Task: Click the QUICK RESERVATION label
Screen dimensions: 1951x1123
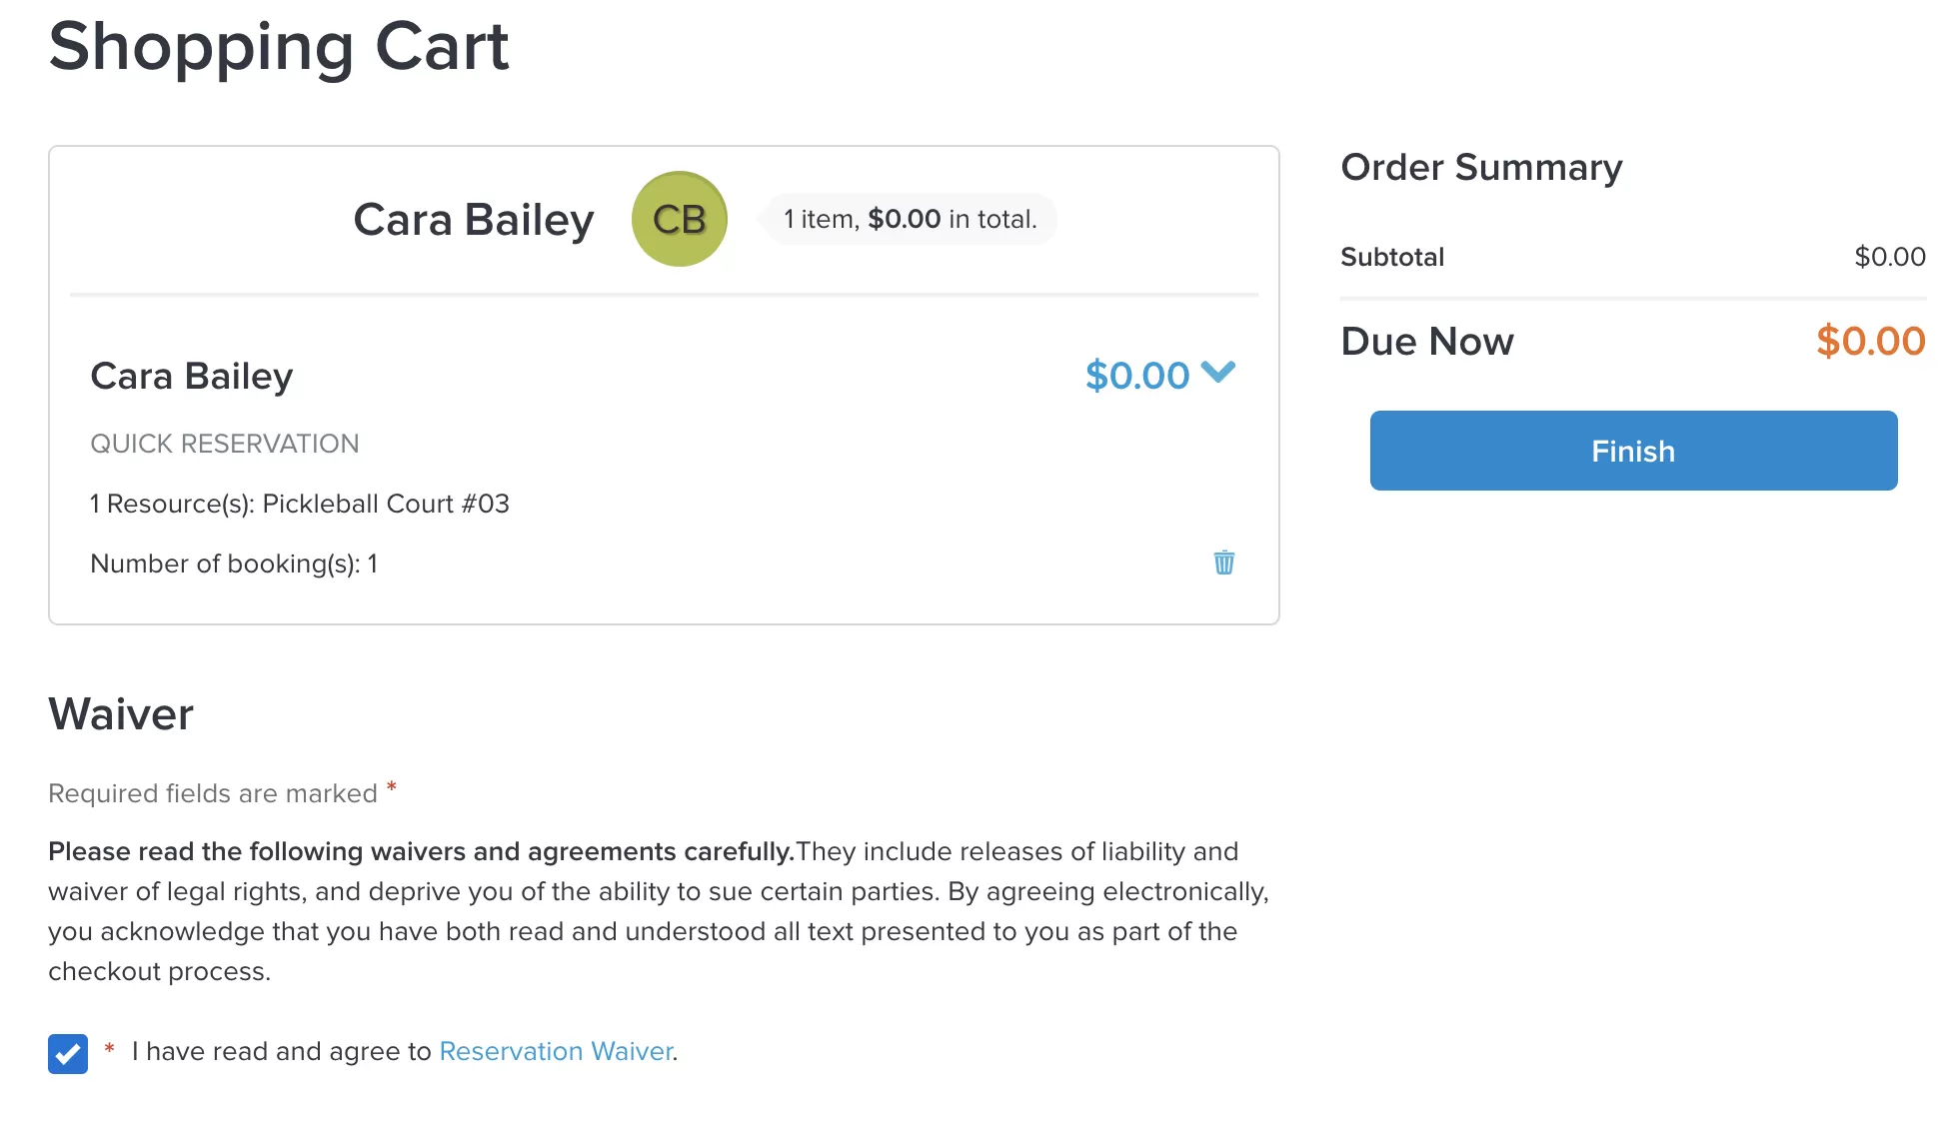Action: coord(225,444)
